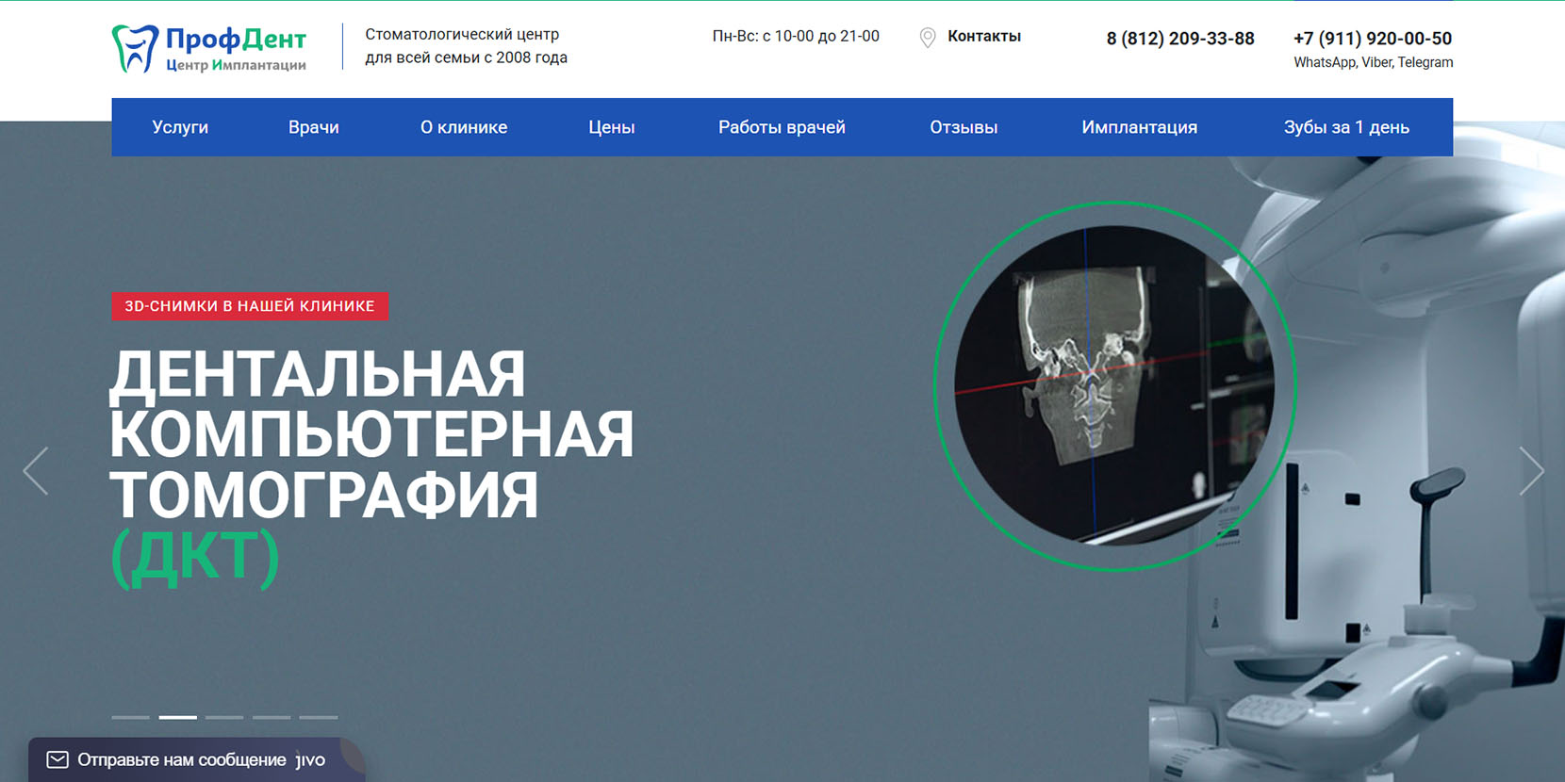Click the envelope icon in chat widget
The image size is (1565, 782).
tap(58, 759)
